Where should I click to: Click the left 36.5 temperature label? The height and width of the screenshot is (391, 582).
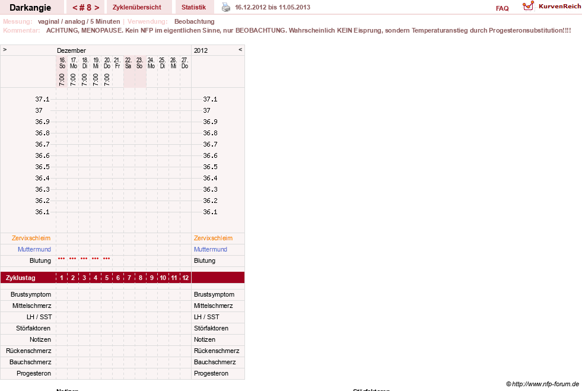(42, 167)
